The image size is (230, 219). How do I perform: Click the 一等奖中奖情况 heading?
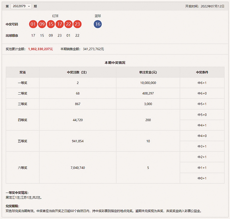[x=17, y=193]
